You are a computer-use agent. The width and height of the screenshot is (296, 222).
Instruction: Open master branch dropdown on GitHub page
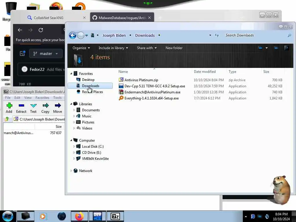pos(46,53)
